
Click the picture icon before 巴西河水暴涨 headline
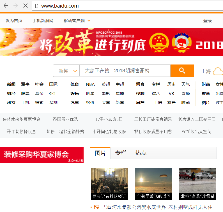[x=96, y=207]
